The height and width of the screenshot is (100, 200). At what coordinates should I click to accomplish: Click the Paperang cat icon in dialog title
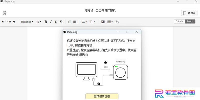[65, 32]
